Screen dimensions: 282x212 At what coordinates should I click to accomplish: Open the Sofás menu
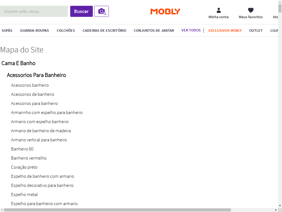point(7,31)
